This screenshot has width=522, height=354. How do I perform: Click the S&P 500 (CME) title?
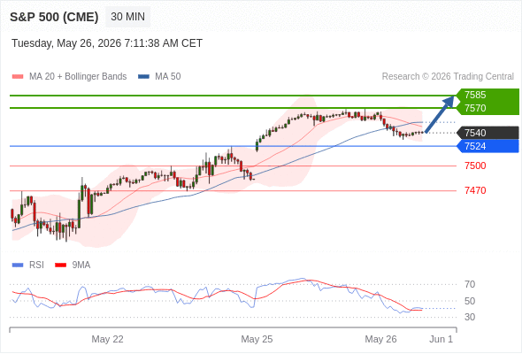54,17
